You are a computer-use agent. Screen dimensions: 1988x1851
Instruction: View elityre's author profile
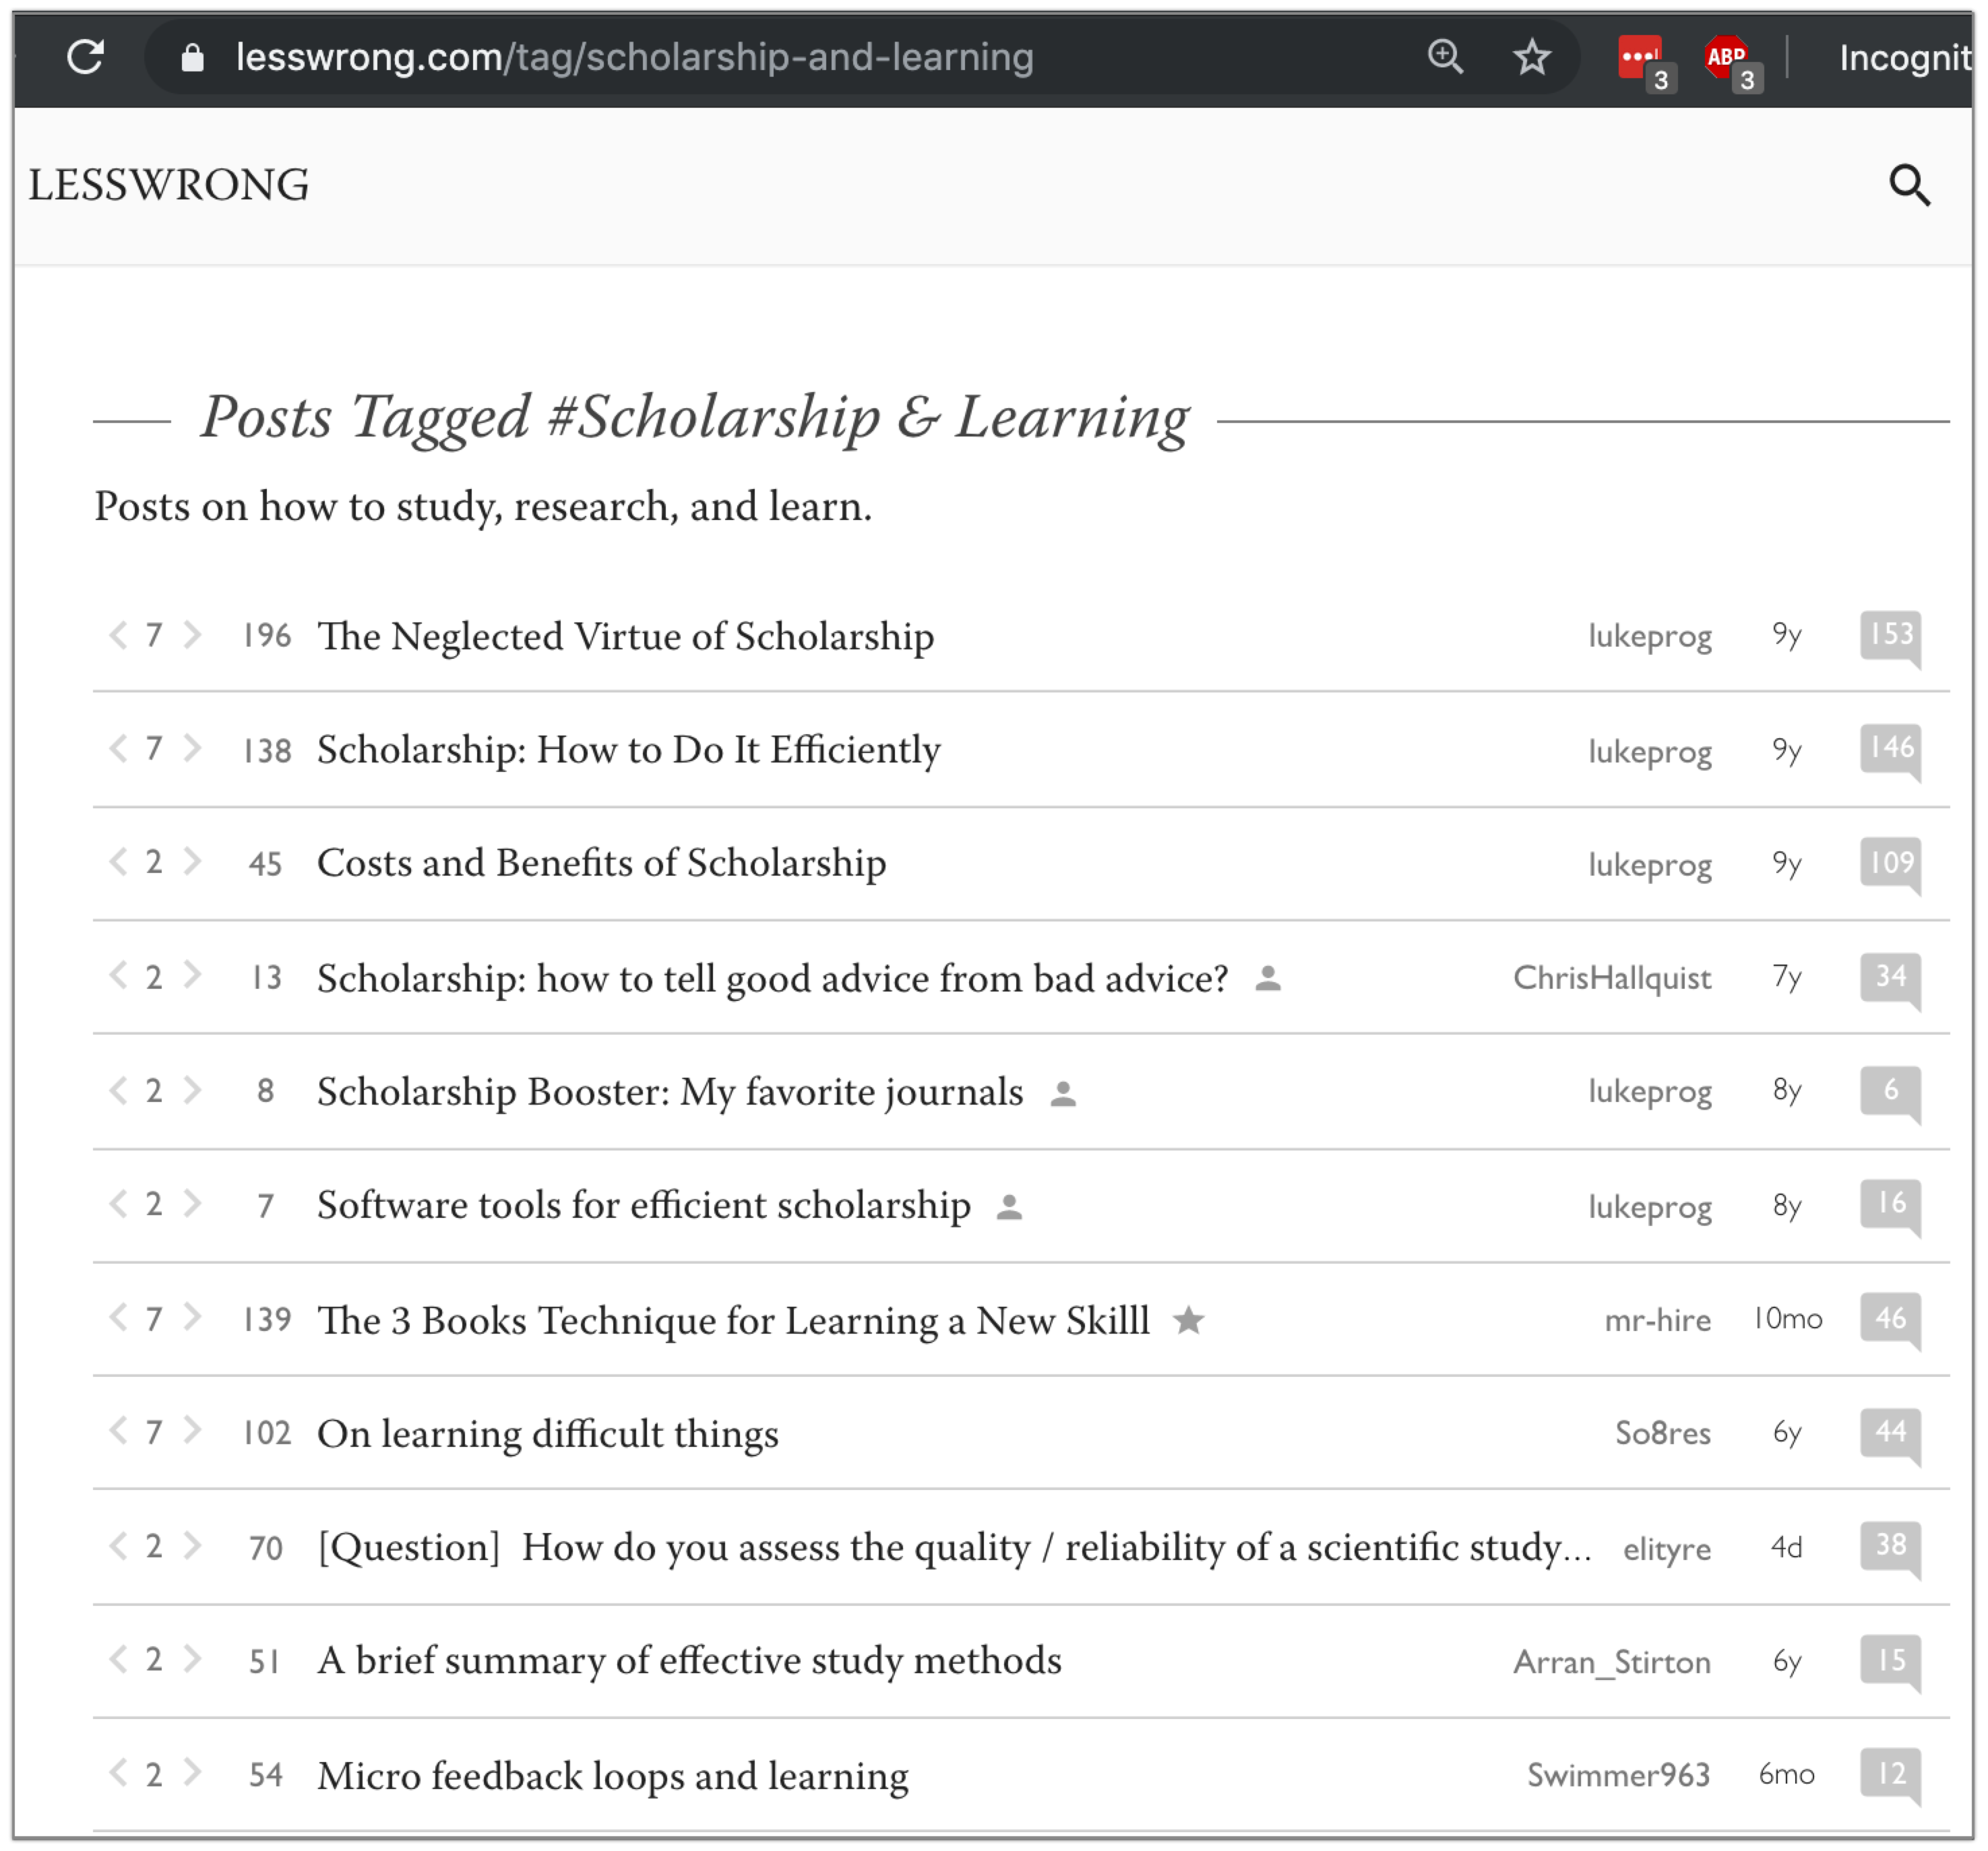(x=1666, y=1549)
